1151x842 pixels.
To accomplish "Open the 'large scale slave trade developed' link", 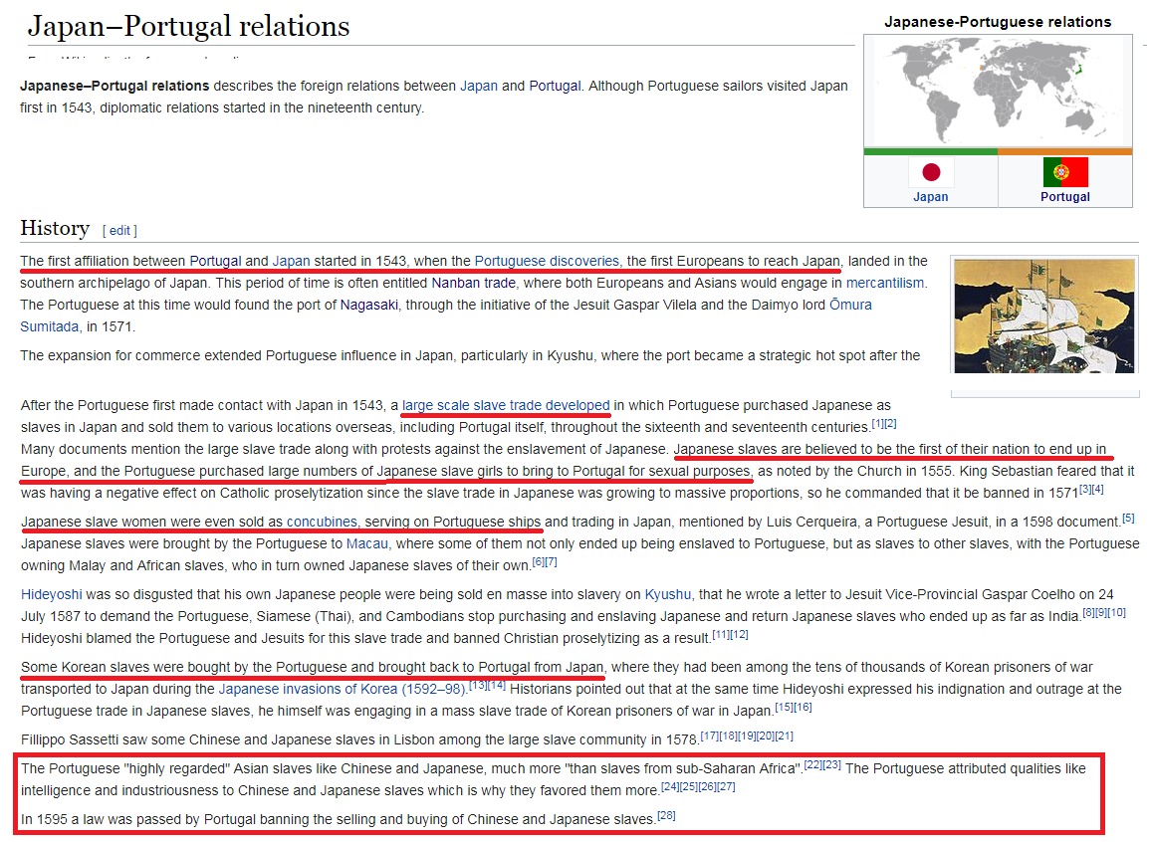I will pyautogui.click(x=506, y=406).
